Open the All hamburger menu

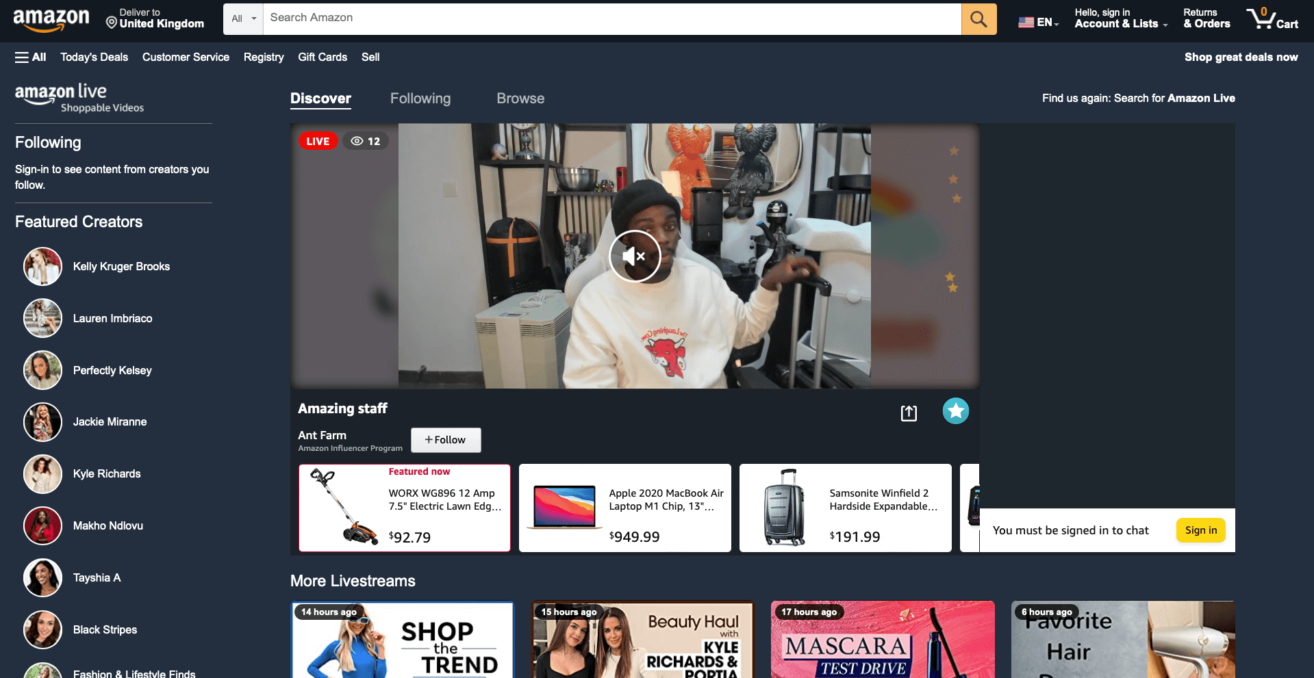click(x=30, y=57)
